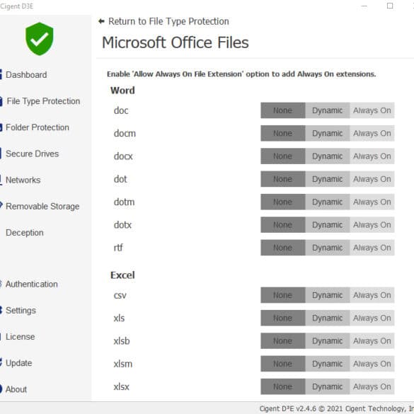
Task: Set dotx protection to None
Action: click(x=283, y=224)
